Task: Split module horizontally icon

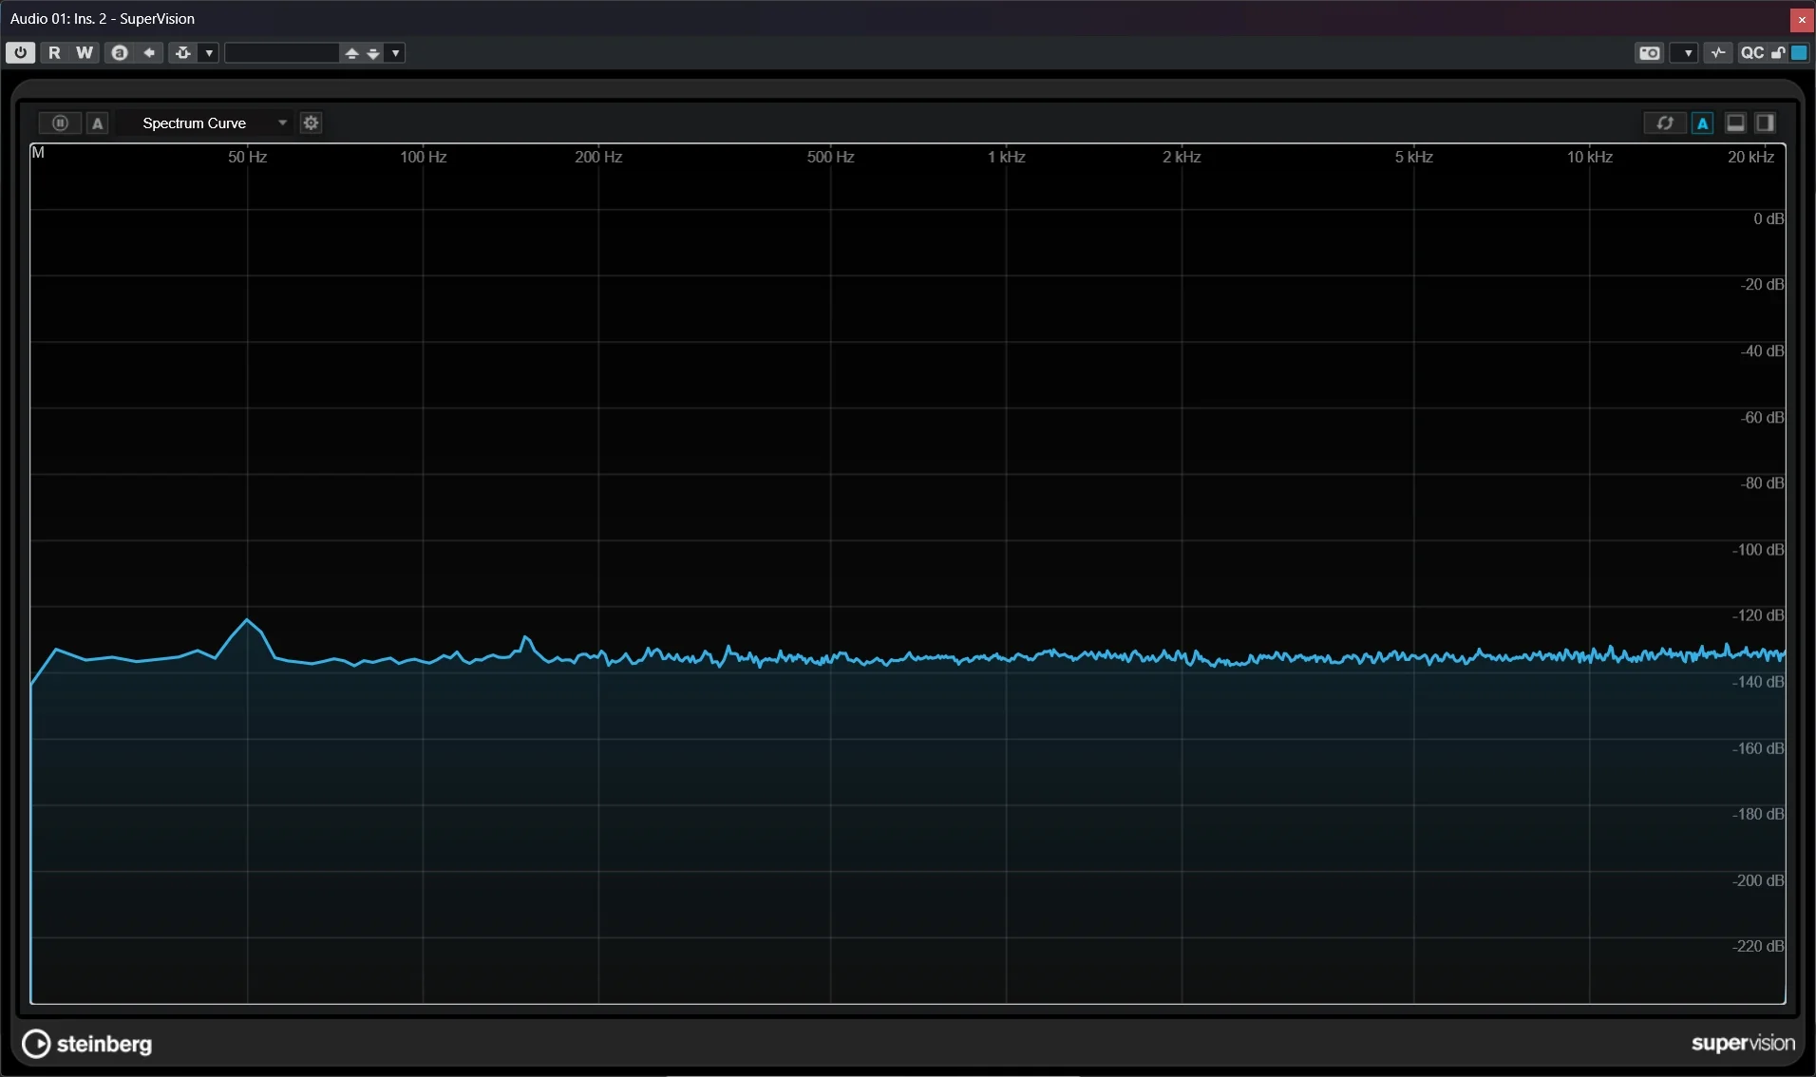Action: click(x=1735, y=123)
